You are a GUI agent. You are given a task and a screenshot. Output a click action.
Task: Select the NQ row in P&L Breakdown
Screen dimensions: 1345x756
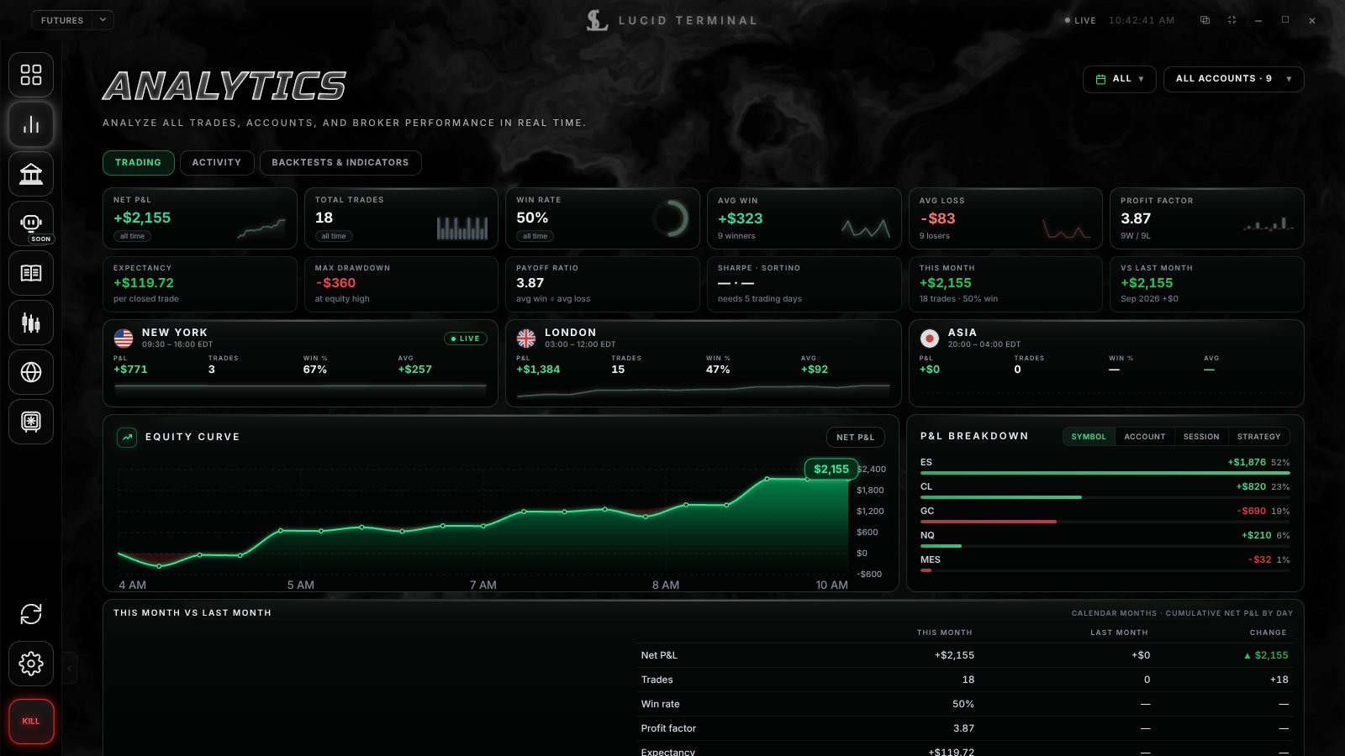pyautogui.click(x=1105, y=538)
